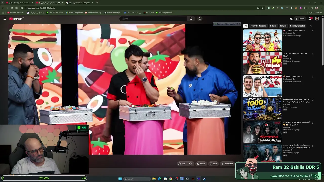Screen dimensions: 324x182
Task: Open options for the ItsNiliu video
Action: click(313, 123)
